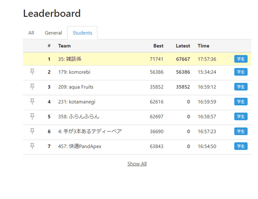Click the 学生 badge in komorebi row
The width and height of the screenshot is (258, 199).
241,72
